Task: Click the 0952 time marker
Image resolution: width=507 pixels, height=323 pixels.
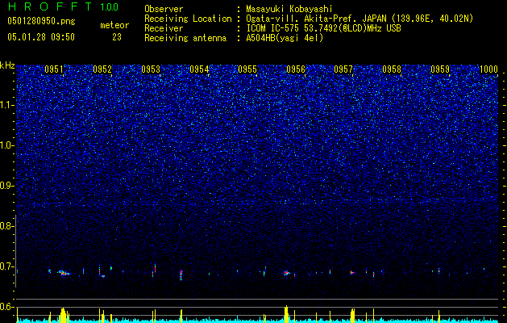Action: pos(102,69)
